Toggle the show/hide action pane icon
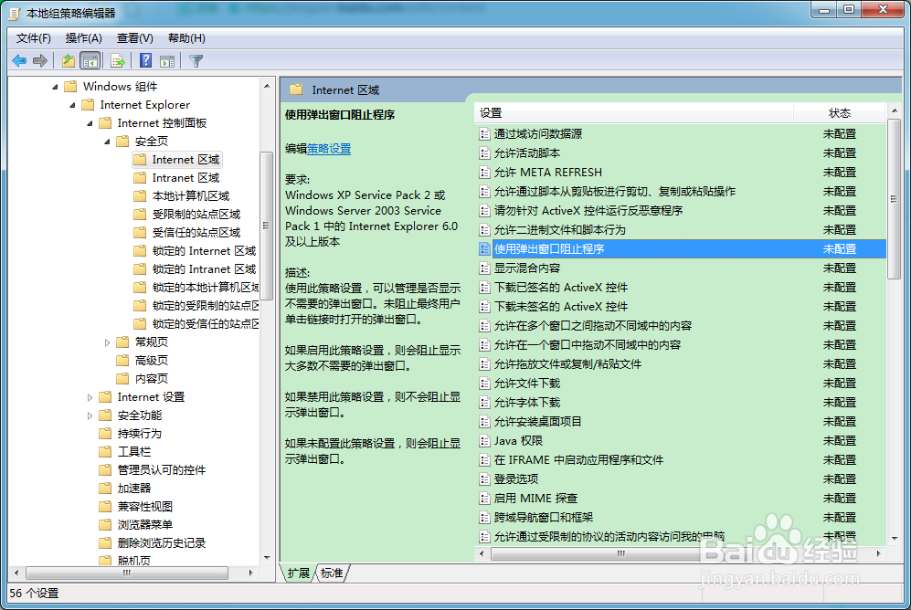The image size is (911, 610). (x=167, y=60)
